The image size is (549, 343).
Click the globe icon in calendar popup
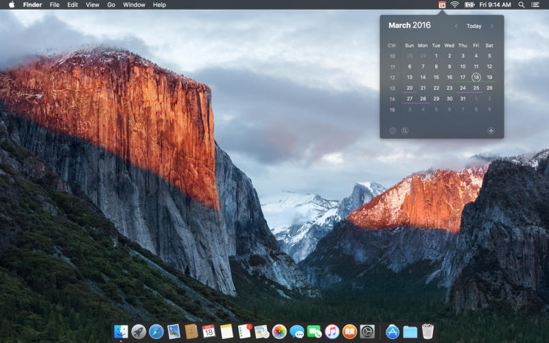click(x=393, y=130)
